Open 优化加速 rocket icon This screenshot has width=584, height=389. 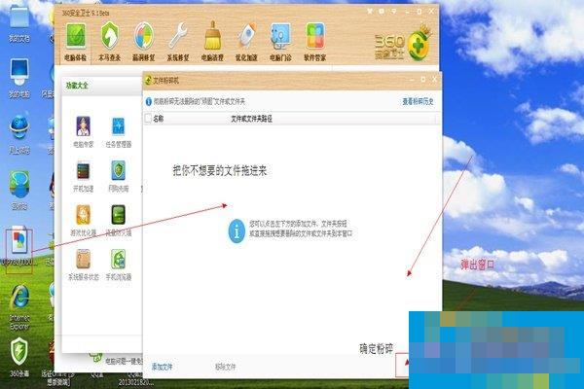click(x=246, y=42)
